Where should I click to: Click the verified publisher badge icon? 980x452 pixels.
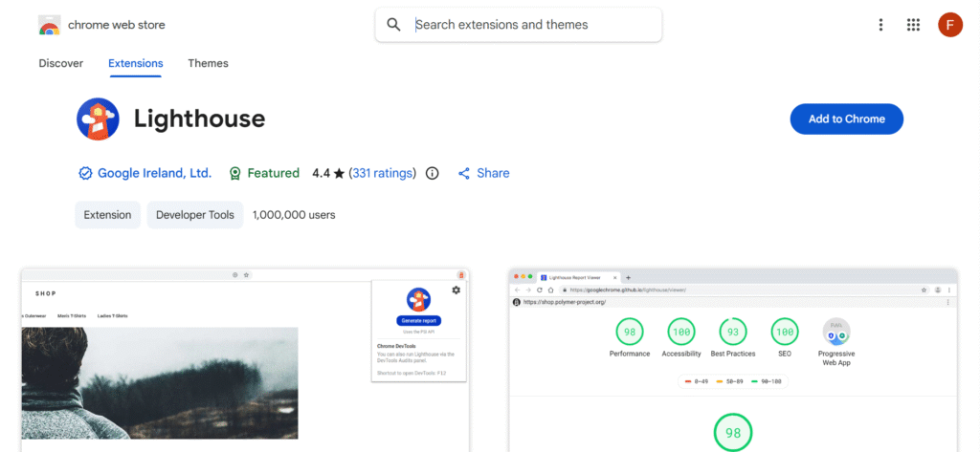(85, 173)
